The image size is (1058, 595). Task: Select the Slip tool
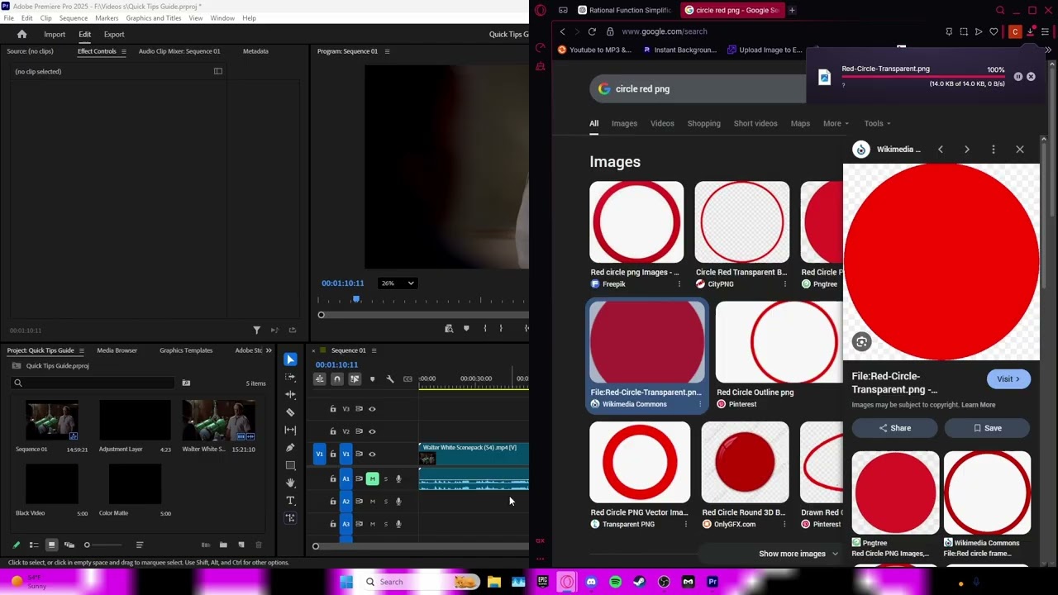click(290, 430)
